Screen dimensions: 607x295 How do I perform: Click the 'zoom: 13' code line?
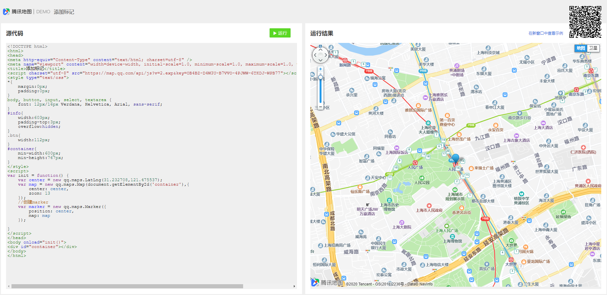(x=40, y=193)
